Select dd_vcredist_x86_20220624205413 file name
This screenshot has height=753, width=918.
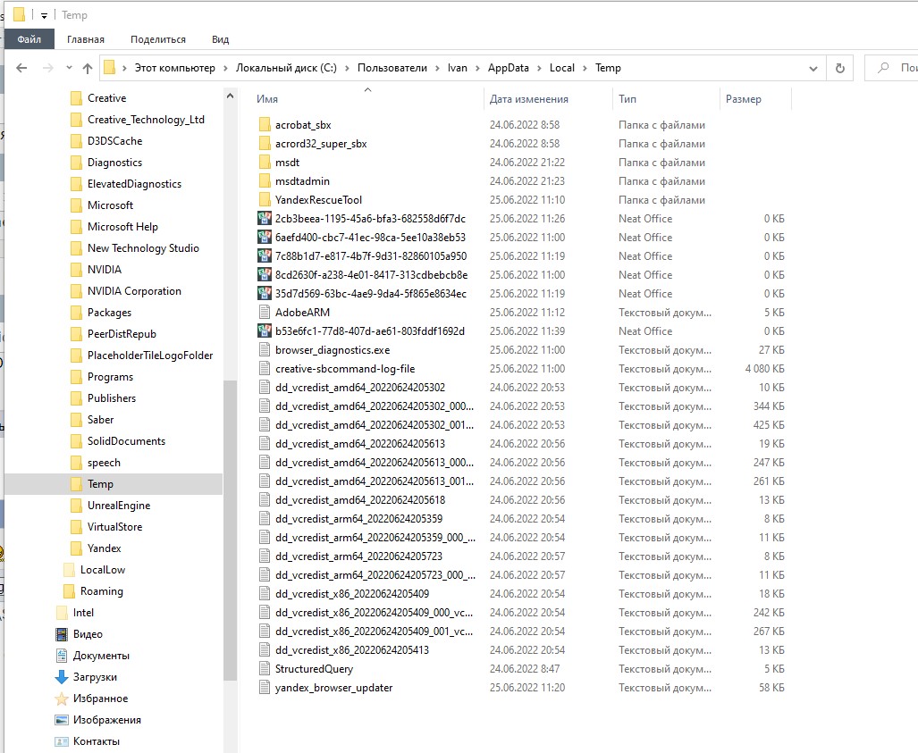pos(352,650)
